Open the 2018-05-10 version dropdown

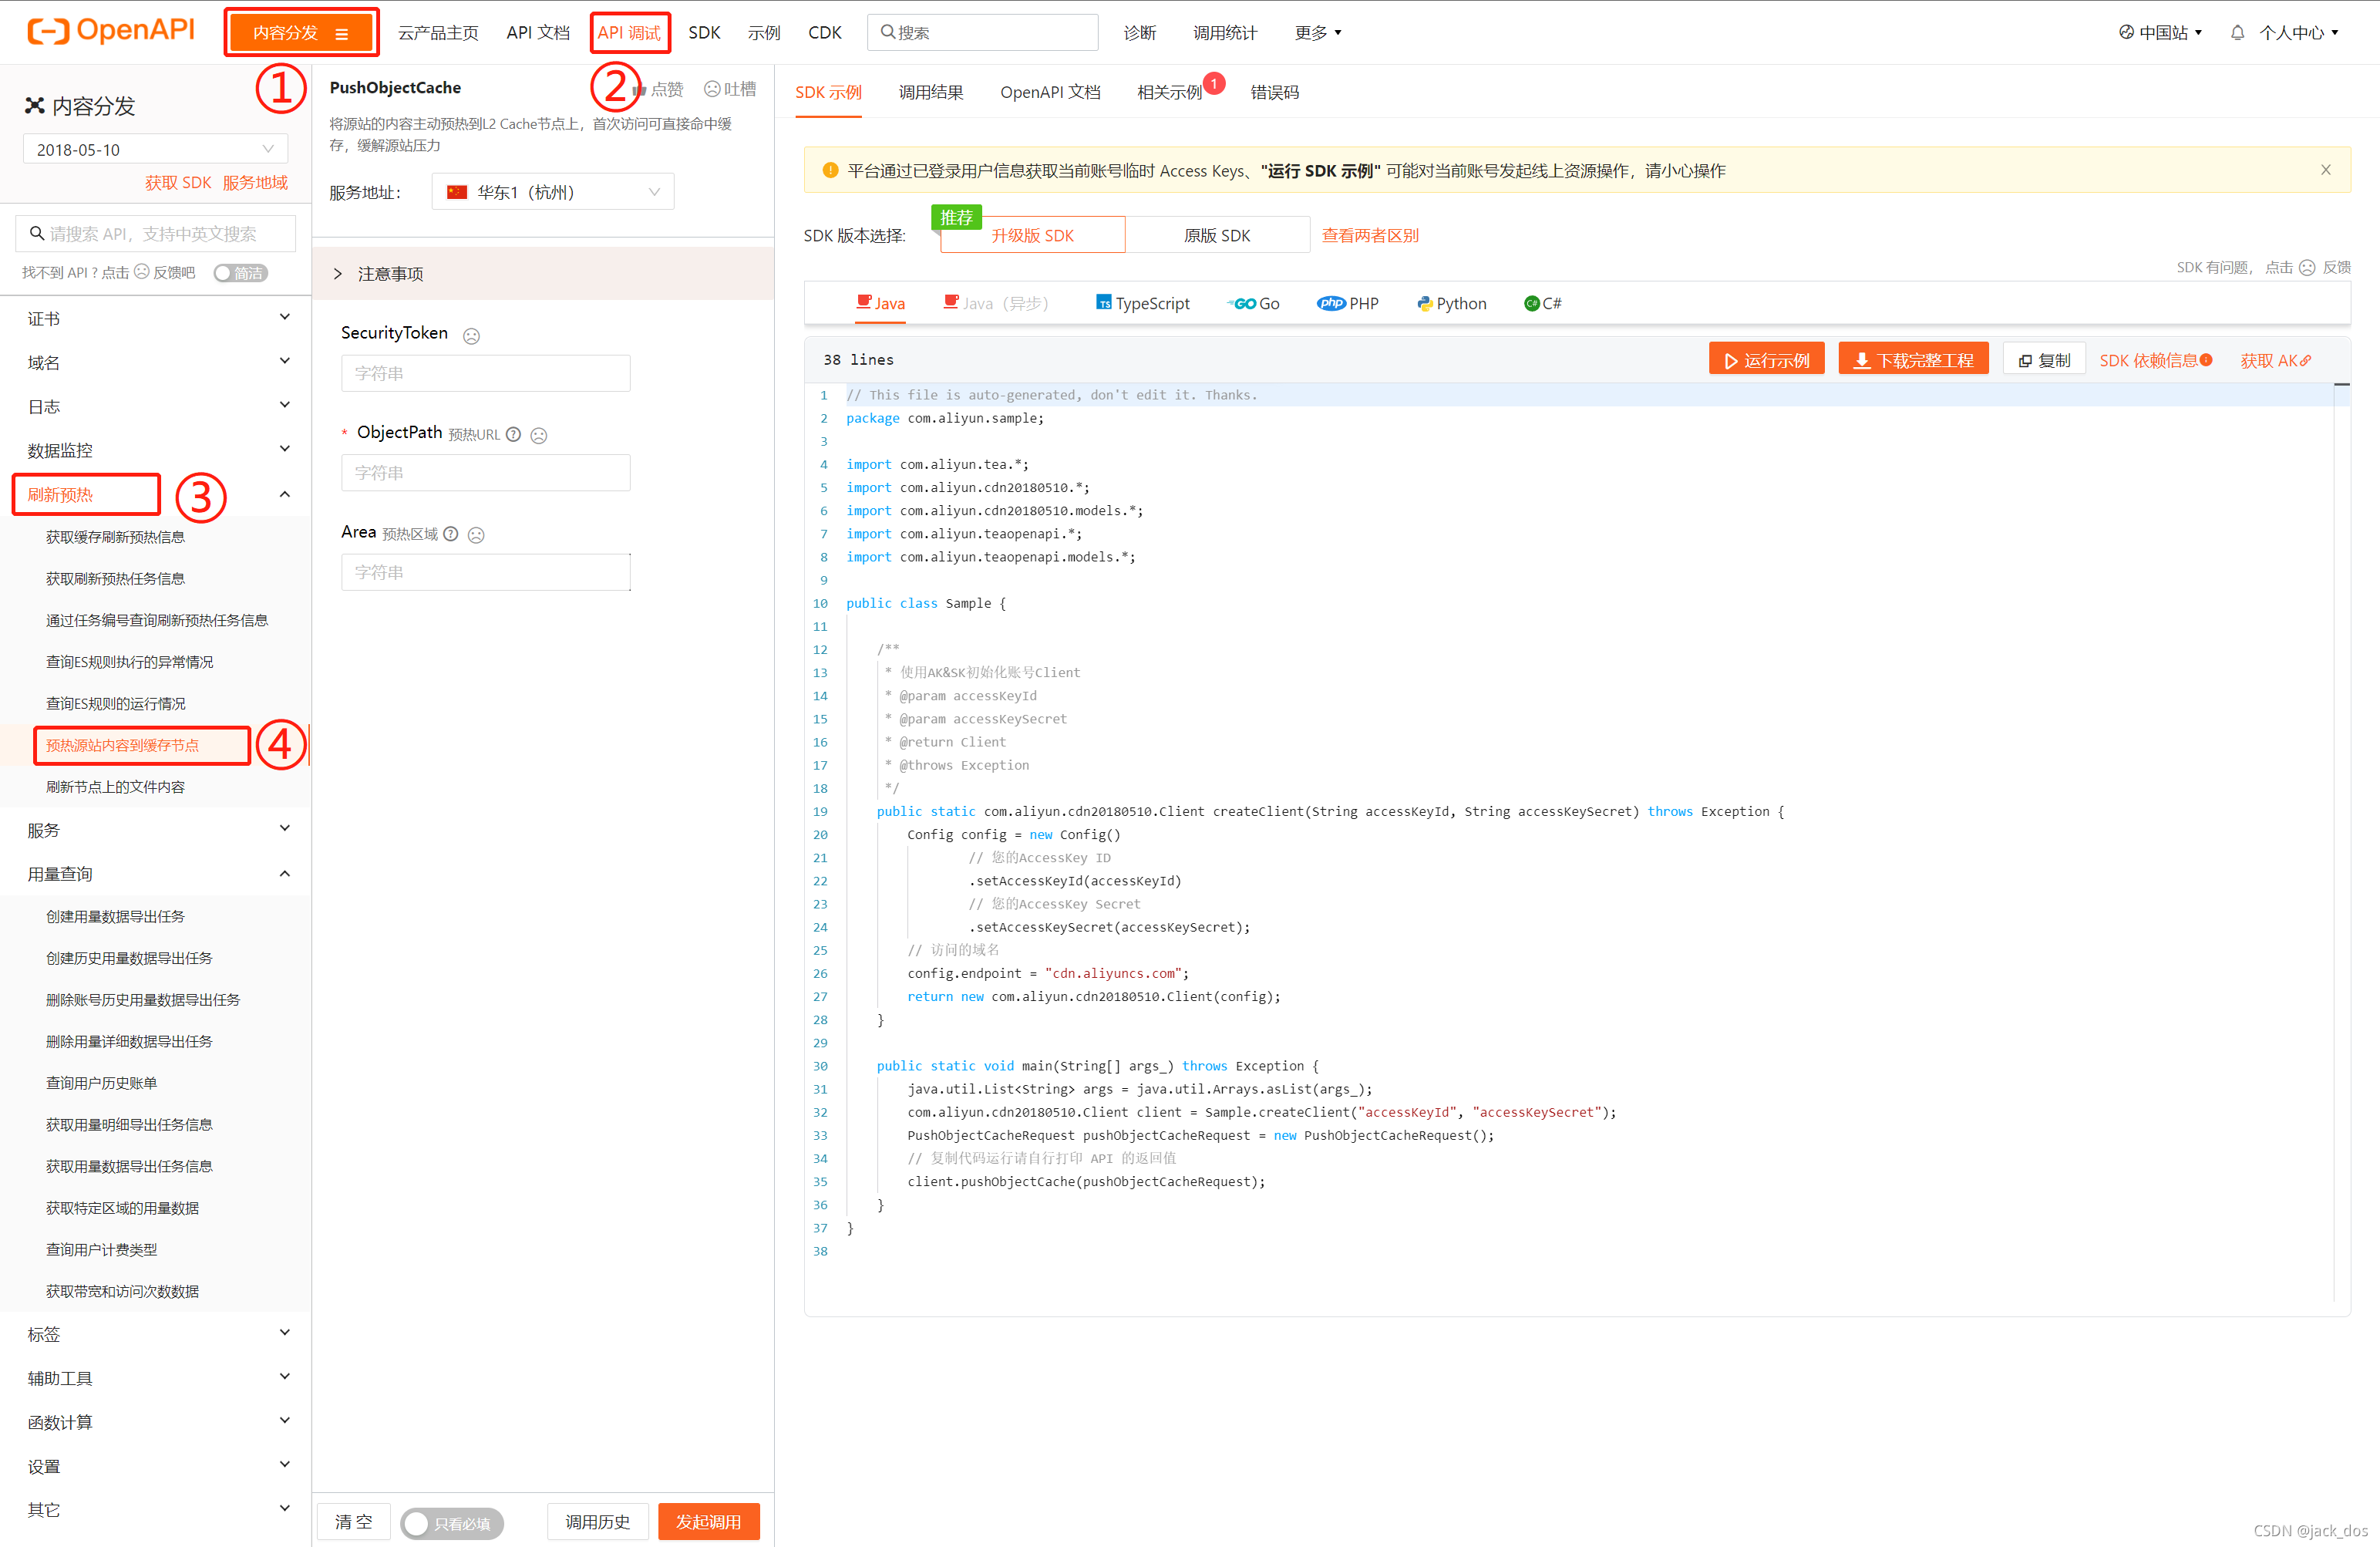tap(155, 149)
